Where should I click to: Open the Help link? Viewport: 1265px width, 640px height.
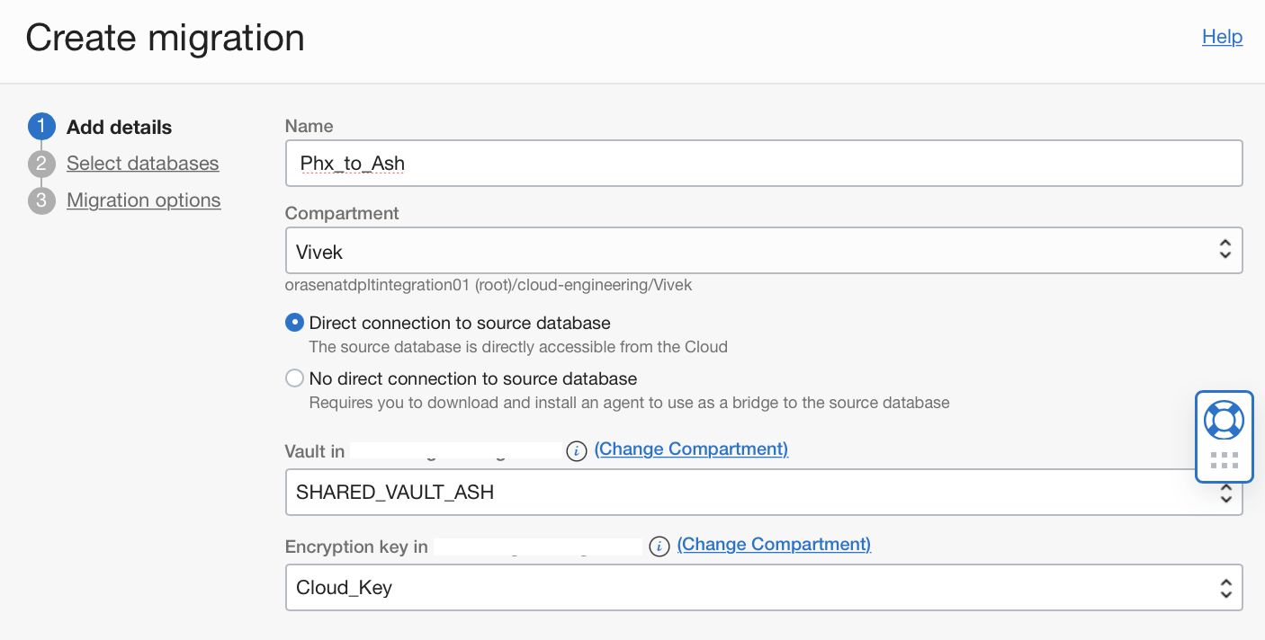click(x=1222, y=37)
